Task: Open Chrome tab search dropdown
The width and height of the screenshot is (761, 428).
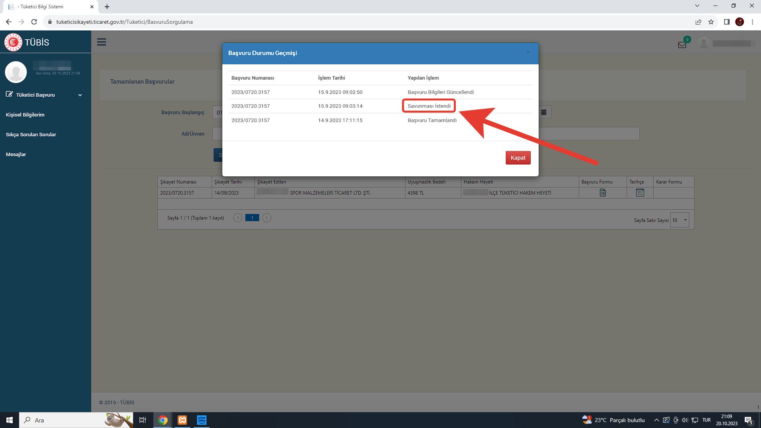Action: [697, 6]
